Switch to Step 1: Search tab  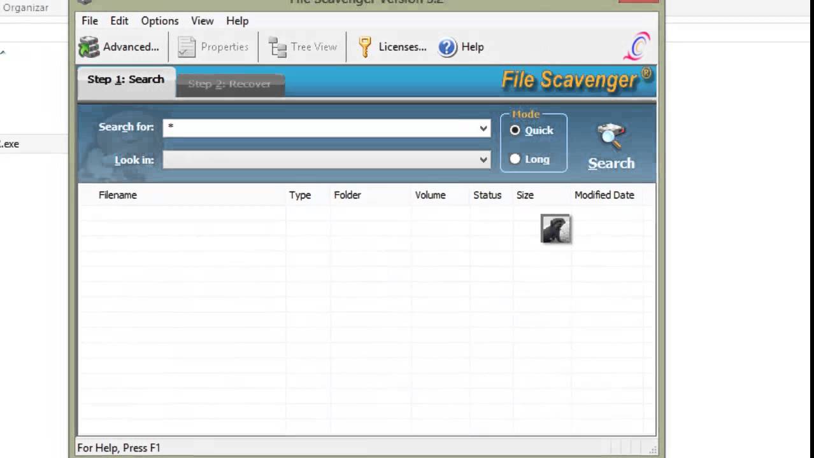click(x=126, y=81)
